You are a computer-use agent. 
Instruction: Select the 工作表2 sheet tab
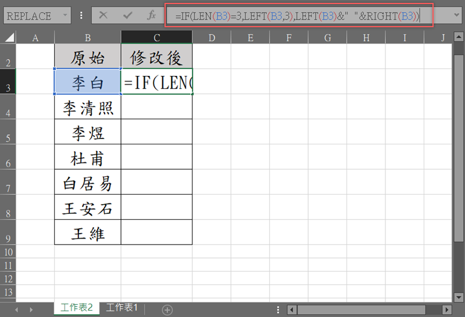click(x=77, y=308)
